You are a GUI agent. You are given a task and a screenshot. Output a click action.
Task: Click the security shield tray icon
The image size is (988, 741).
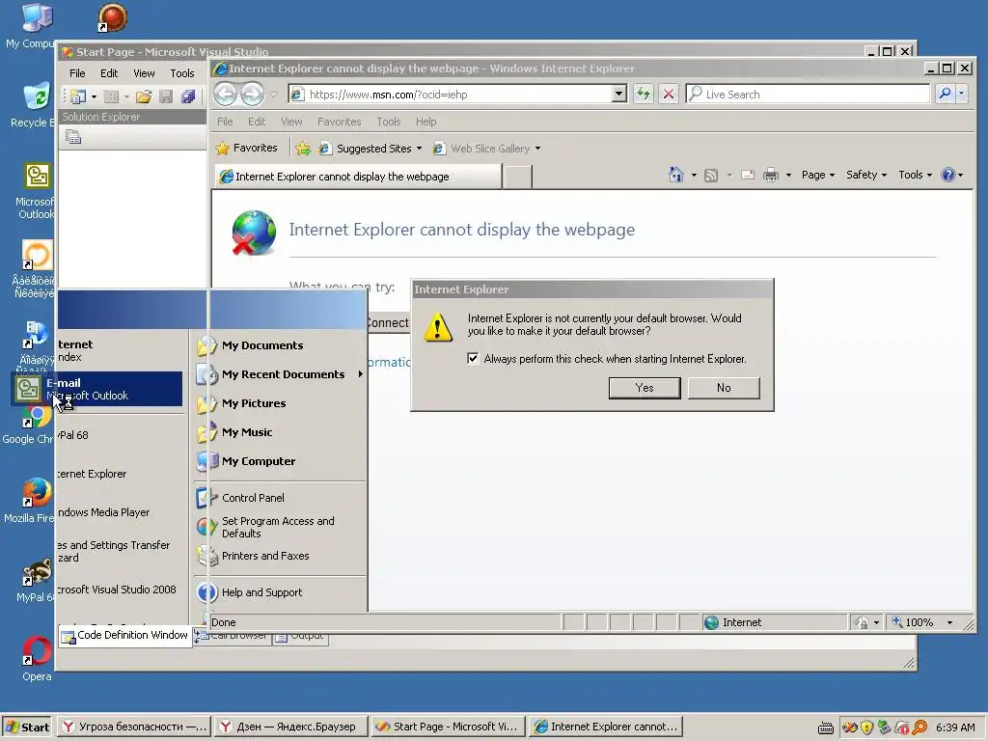pos(867,727)
